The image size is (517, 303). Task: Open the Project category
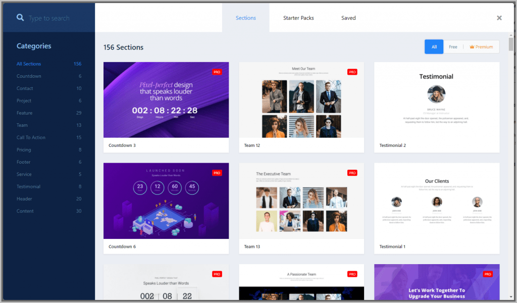tap(49, 100)
